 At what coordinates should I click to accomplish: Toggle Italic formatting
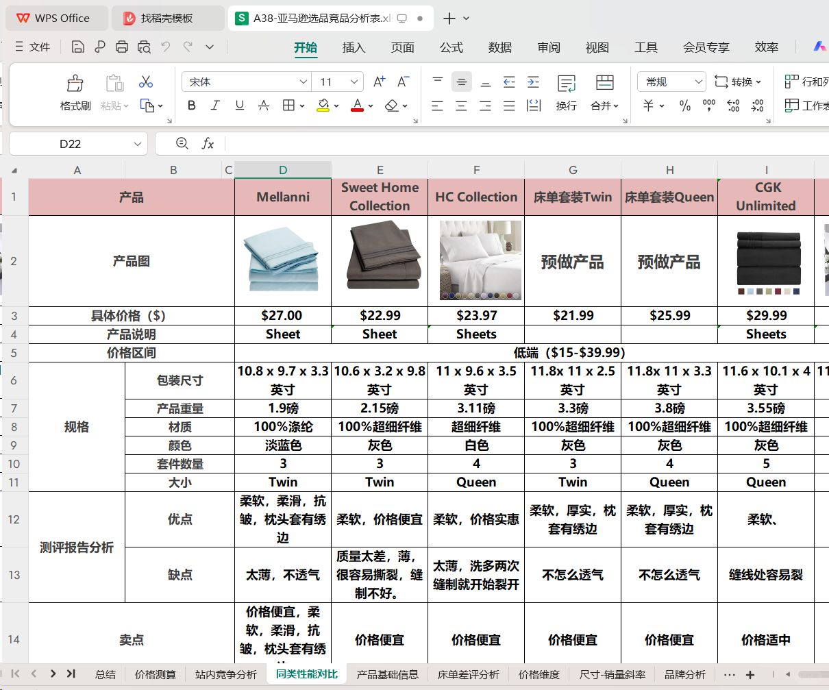coord(215,106)
